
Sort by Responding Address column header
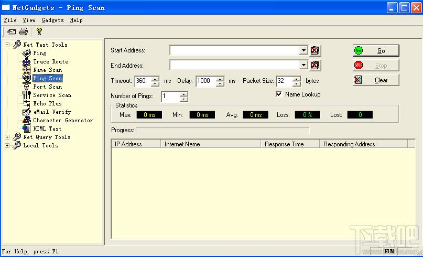tap(363, 144)
